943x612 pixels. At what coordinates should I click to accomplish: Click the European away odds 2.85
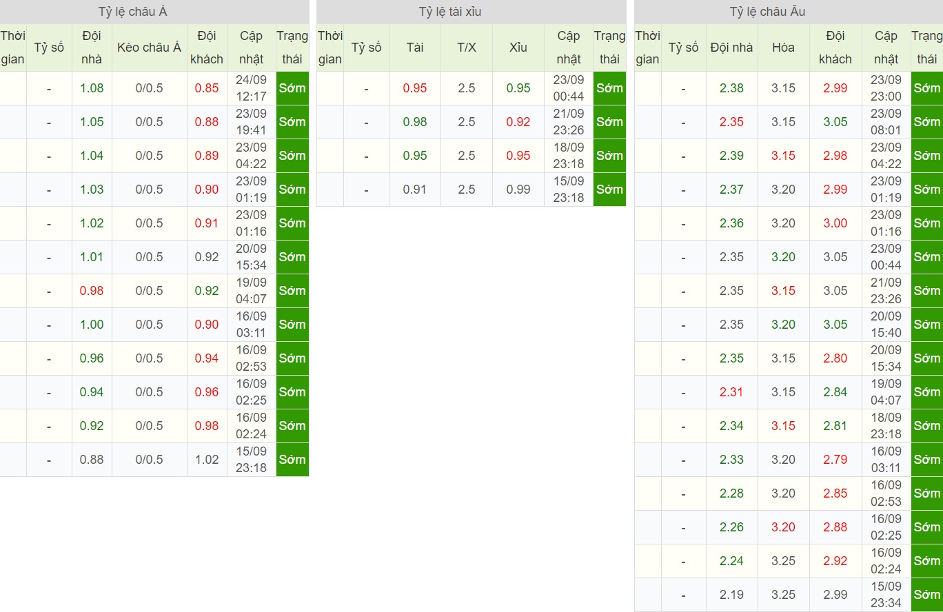(x=835, y=493)
